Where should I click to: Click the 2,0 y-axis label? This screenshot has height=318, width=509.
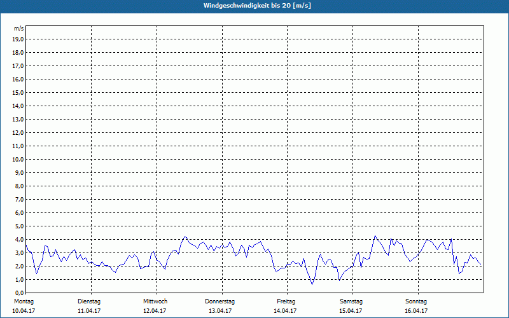[18, 266]
